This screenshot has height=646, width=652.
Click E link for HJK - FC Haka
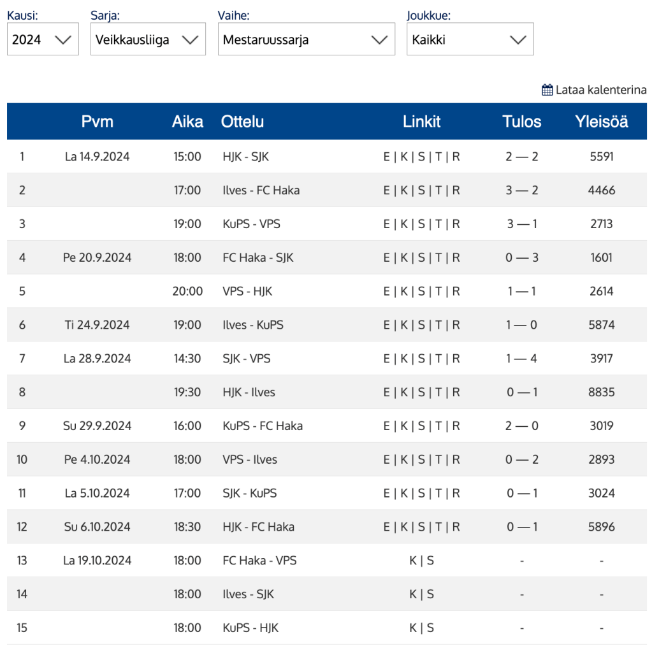[386, 527]
